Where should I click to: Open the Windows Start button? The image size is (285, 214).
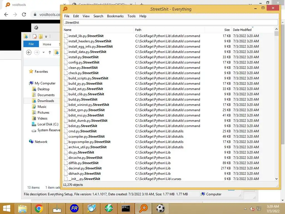click(x=7, y=208)
